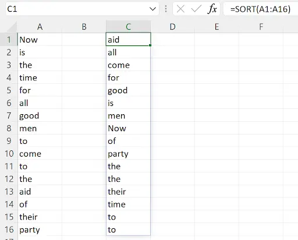The image size is (298, 240).
Task: Select row 16 header
Action: coord(9,230)
